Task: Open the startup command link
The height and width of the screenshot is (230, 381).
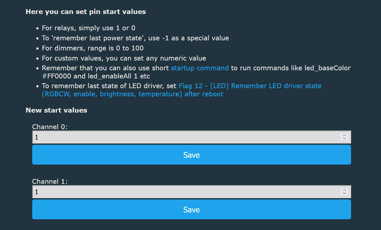Action: (x=200, y=68)
